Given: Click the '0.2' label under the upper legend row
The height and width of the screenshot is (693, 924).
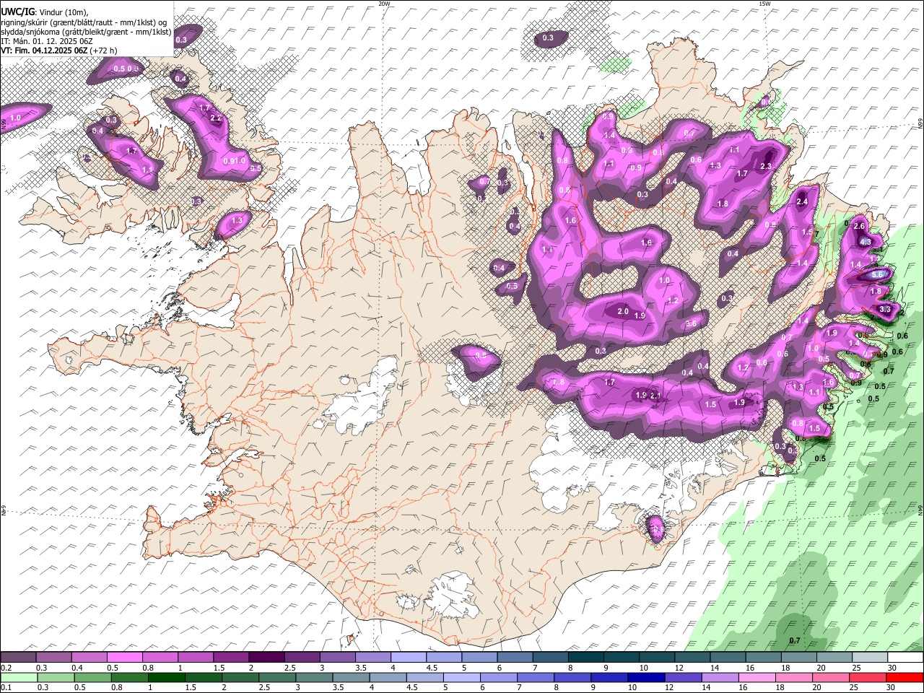Looking at the screenshot, I should tap(6, 668).
